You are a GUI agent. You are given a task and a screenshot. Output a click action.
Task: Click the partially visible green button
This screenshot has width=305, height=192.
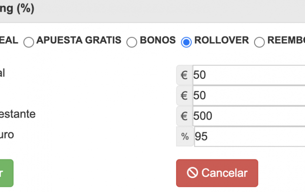click(7, 173)
